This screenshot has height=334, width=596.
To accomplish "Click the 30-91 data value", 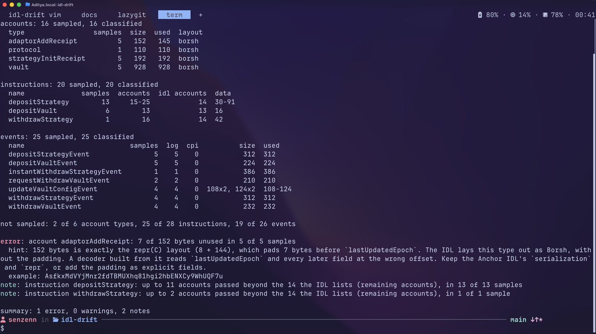I will coord(225,102).
